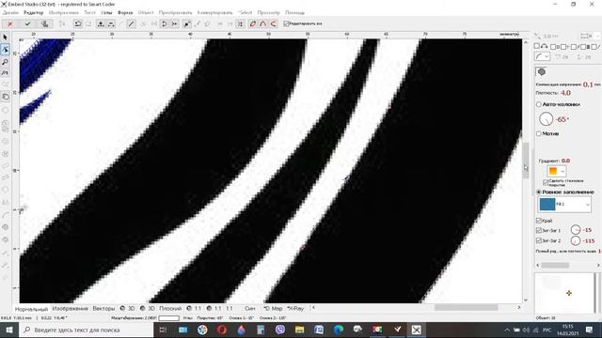Click the properties panel horizontal scrollbar
This screenshot has width=602, height=338.
click(555, 265)
